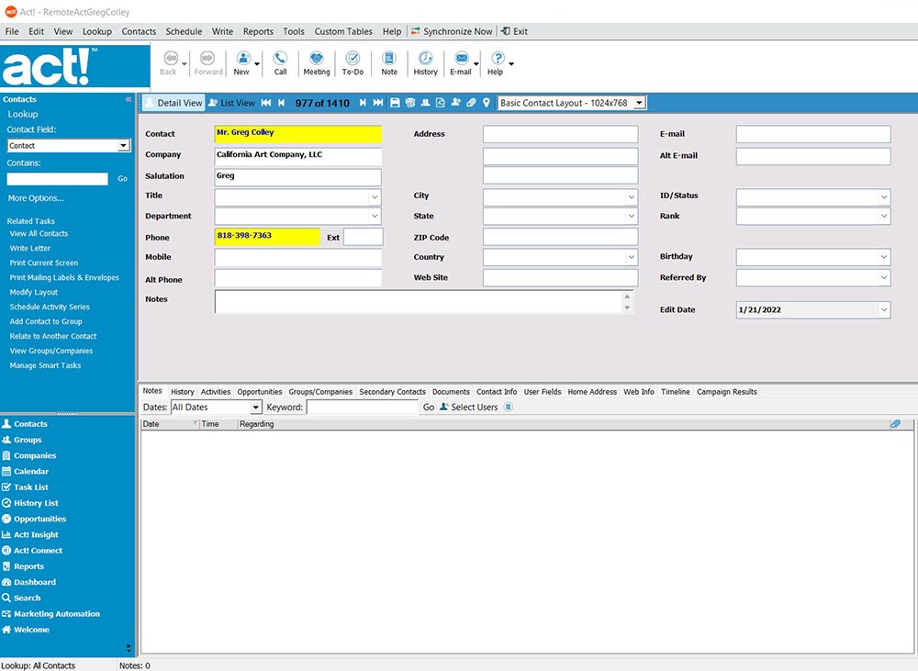Open the Calendar view in navigation

[x=31, y=471]
